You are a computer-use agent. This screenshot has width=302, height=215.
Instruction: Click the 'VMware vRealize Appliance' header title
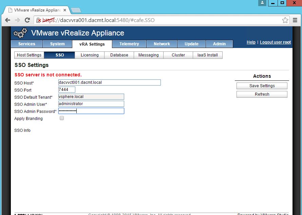[78, 33]
